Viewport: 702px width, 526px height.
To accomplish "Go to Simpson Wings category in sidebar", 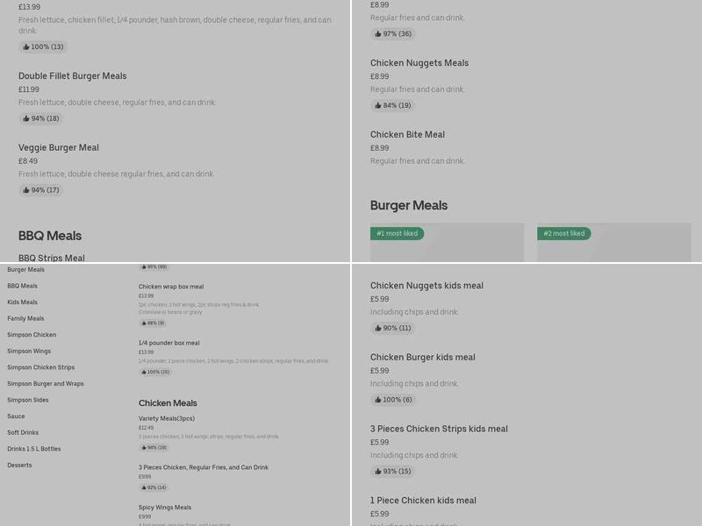I will click(29, 351).
